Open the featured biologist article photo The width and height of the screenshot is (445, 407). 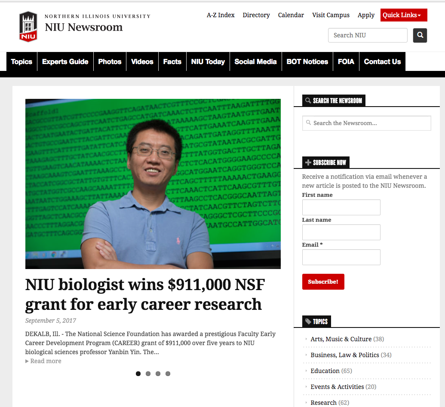pos(153,184)
